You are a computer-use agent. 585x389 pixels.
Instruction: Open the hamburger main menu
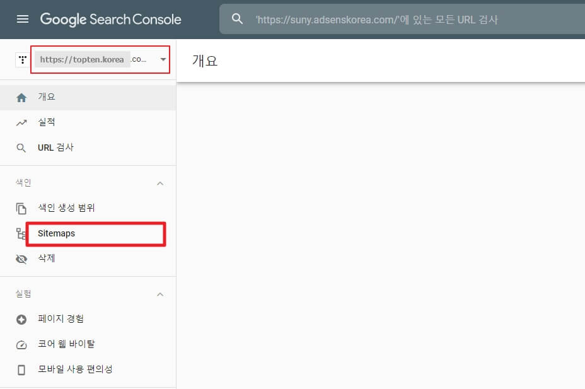point(23,19)
